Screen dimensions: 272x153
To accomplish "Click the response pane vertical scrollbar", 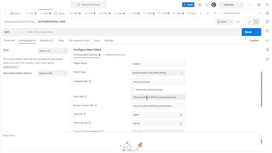I will 261,141.
